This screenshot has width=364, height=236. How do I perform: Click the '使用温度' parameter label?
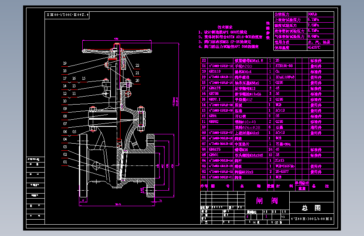click(x=282, y=48)
